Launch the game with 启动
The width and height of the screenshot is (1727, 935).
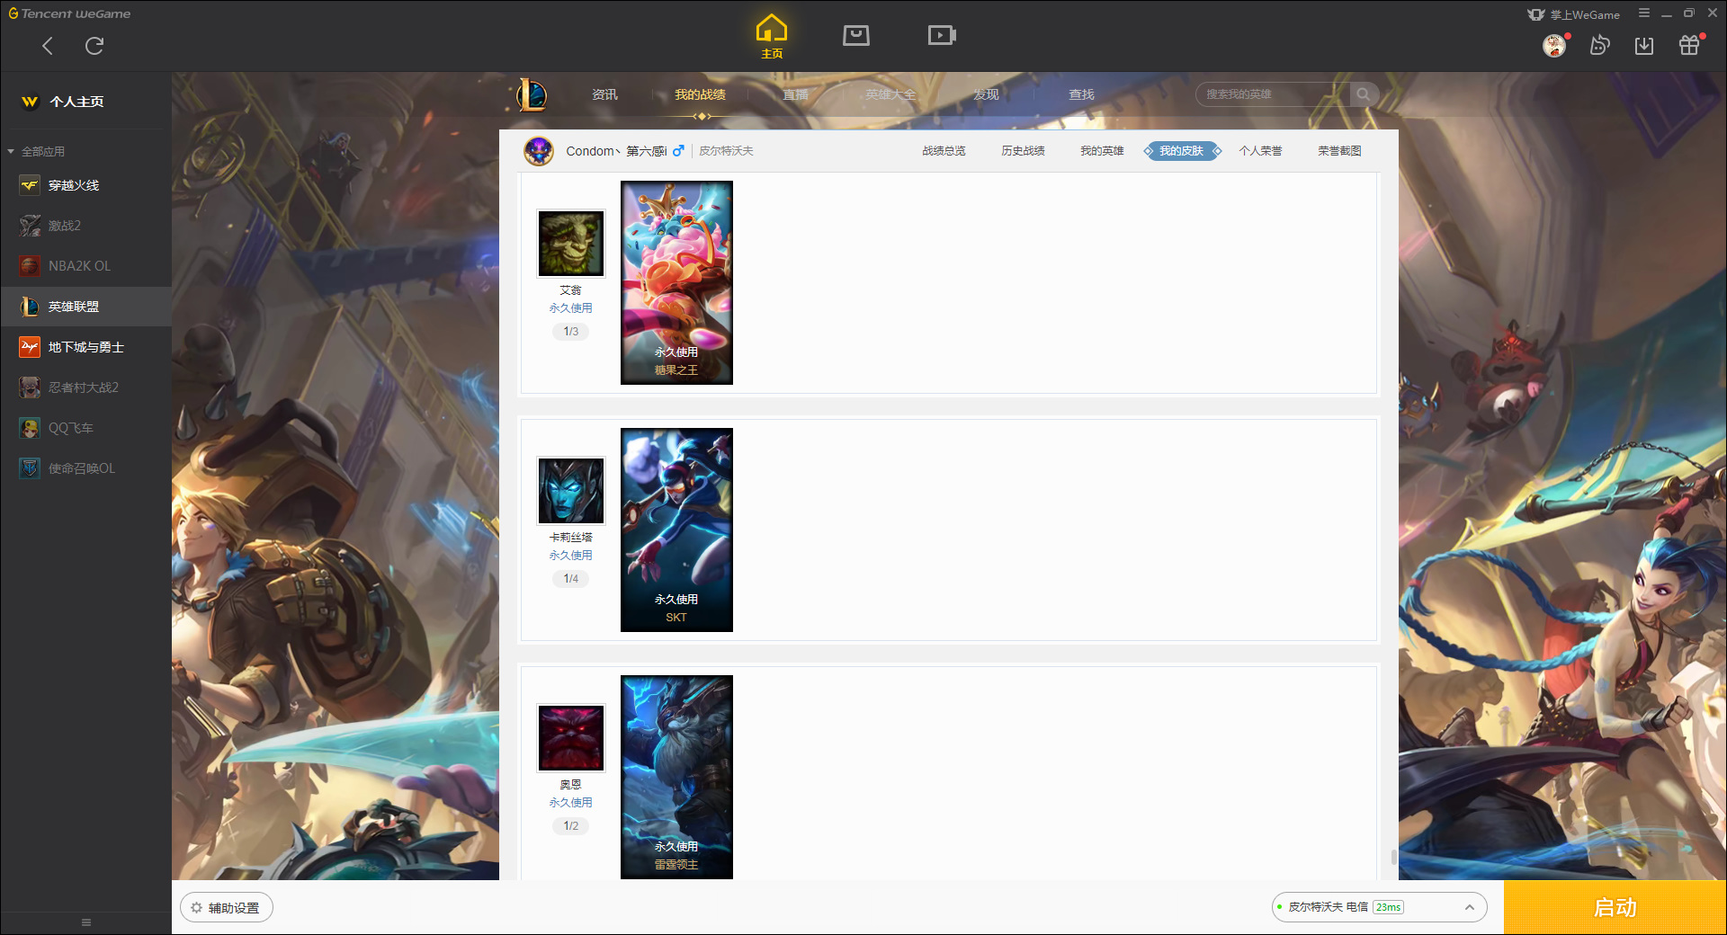pos(1615,908)
